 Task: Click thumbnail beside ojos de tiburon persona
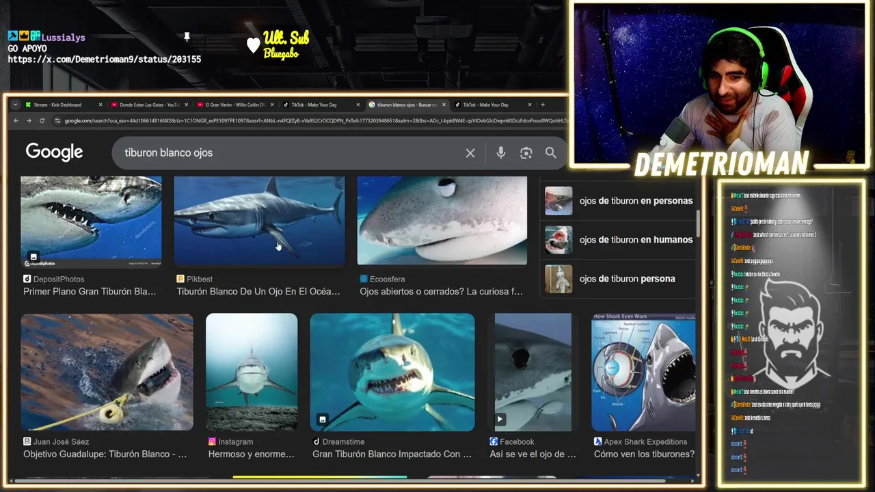pyautogui.click(x=558, y=279)
